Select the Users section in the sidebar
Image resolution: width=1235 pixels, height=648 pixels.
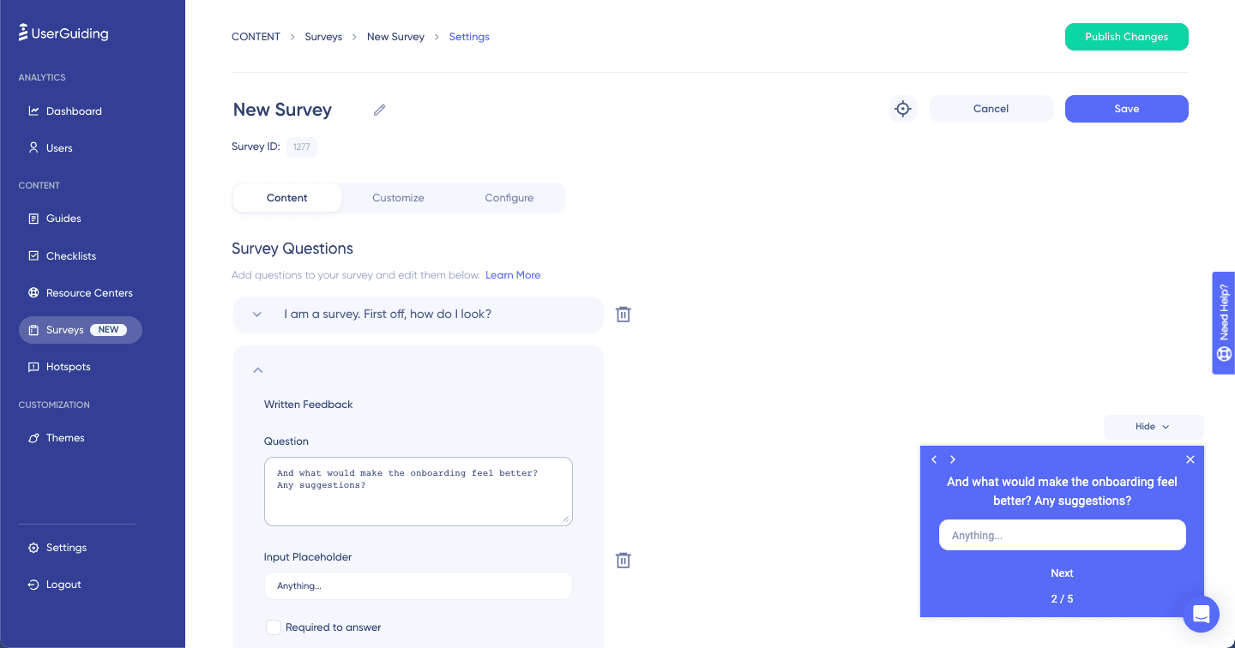59,147
